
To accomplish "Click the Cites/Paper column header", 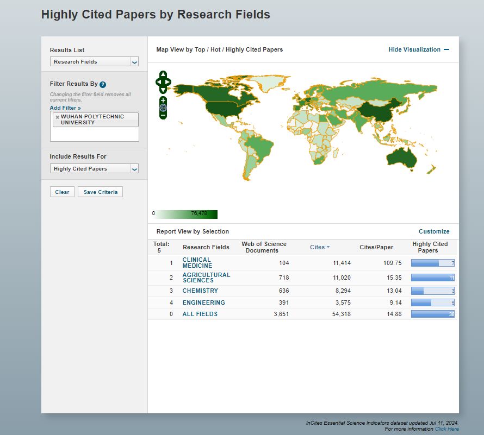I will (x=376, y=247).
